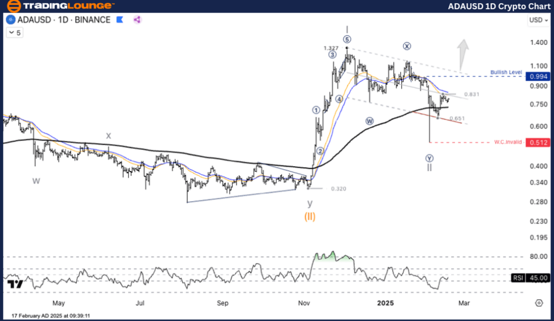Click the 0.320 low price label
This screenshot has width=554, height=321.
coord(339,189)
